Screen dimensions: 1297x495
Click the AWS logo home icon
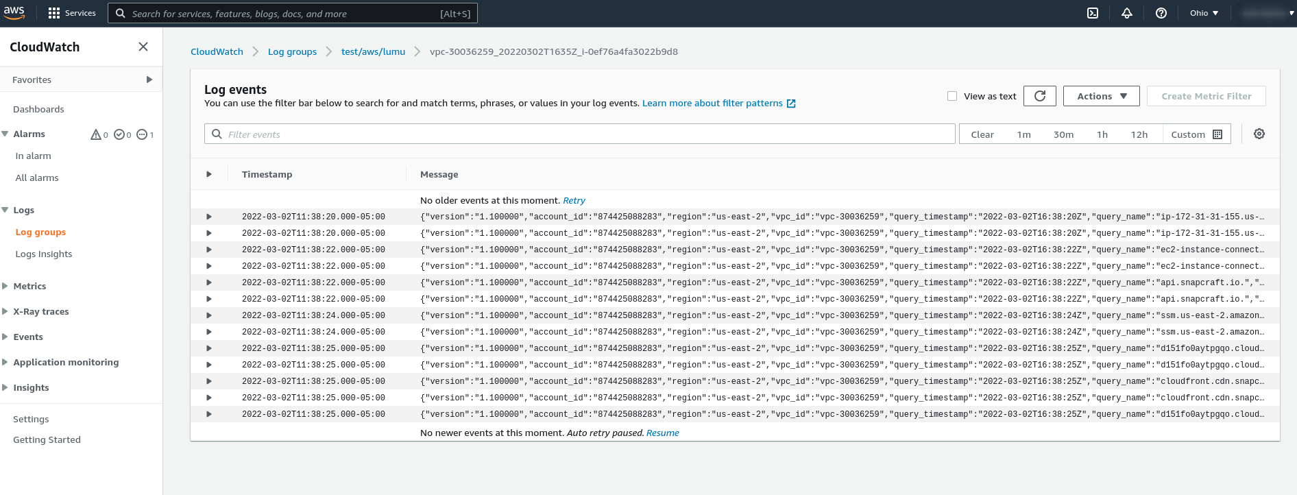(x=14, y=13)
